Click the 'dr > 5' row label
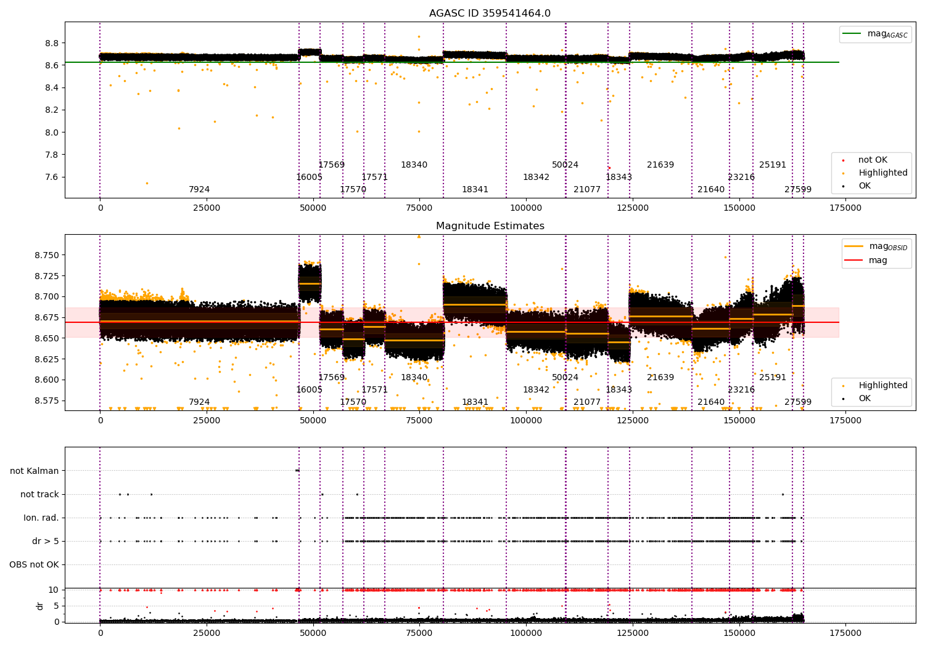 coord(46,541)
